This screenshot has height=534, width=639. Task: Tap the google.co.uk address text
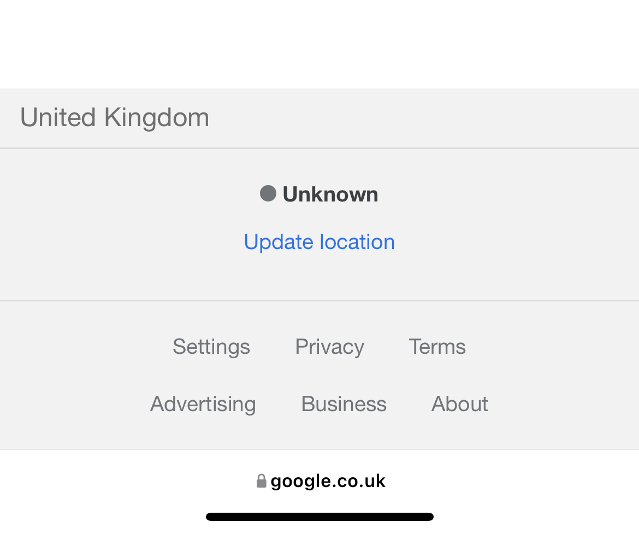click(x=328, y=481)
